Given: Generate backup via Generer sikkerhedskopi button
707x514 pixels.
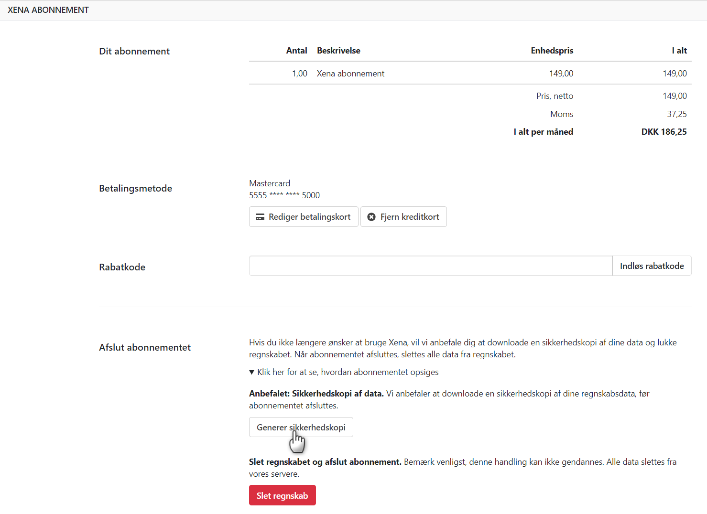Looking at the screenshot, I should [x=301, y=427].
